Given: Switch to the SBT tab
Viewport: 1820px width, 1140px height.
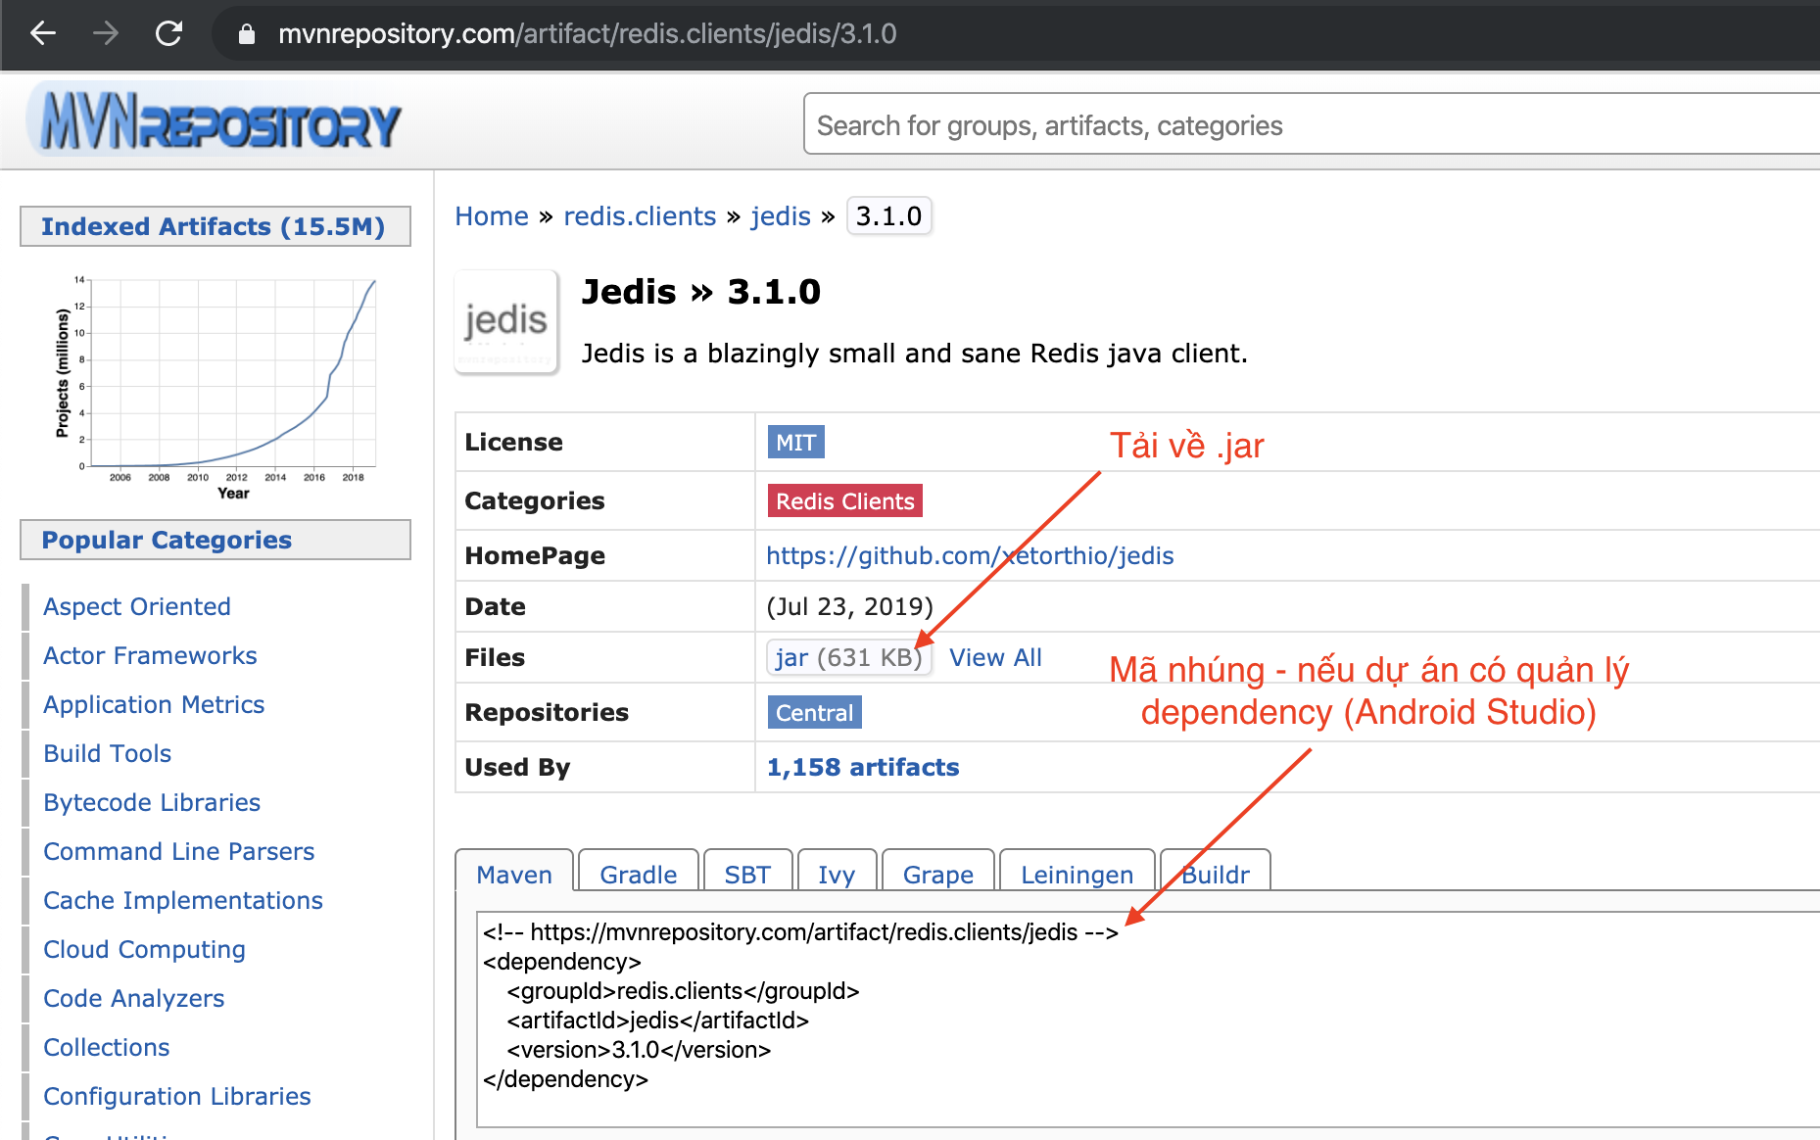Looking at the screenshot, I should click(x=747, y=872).
